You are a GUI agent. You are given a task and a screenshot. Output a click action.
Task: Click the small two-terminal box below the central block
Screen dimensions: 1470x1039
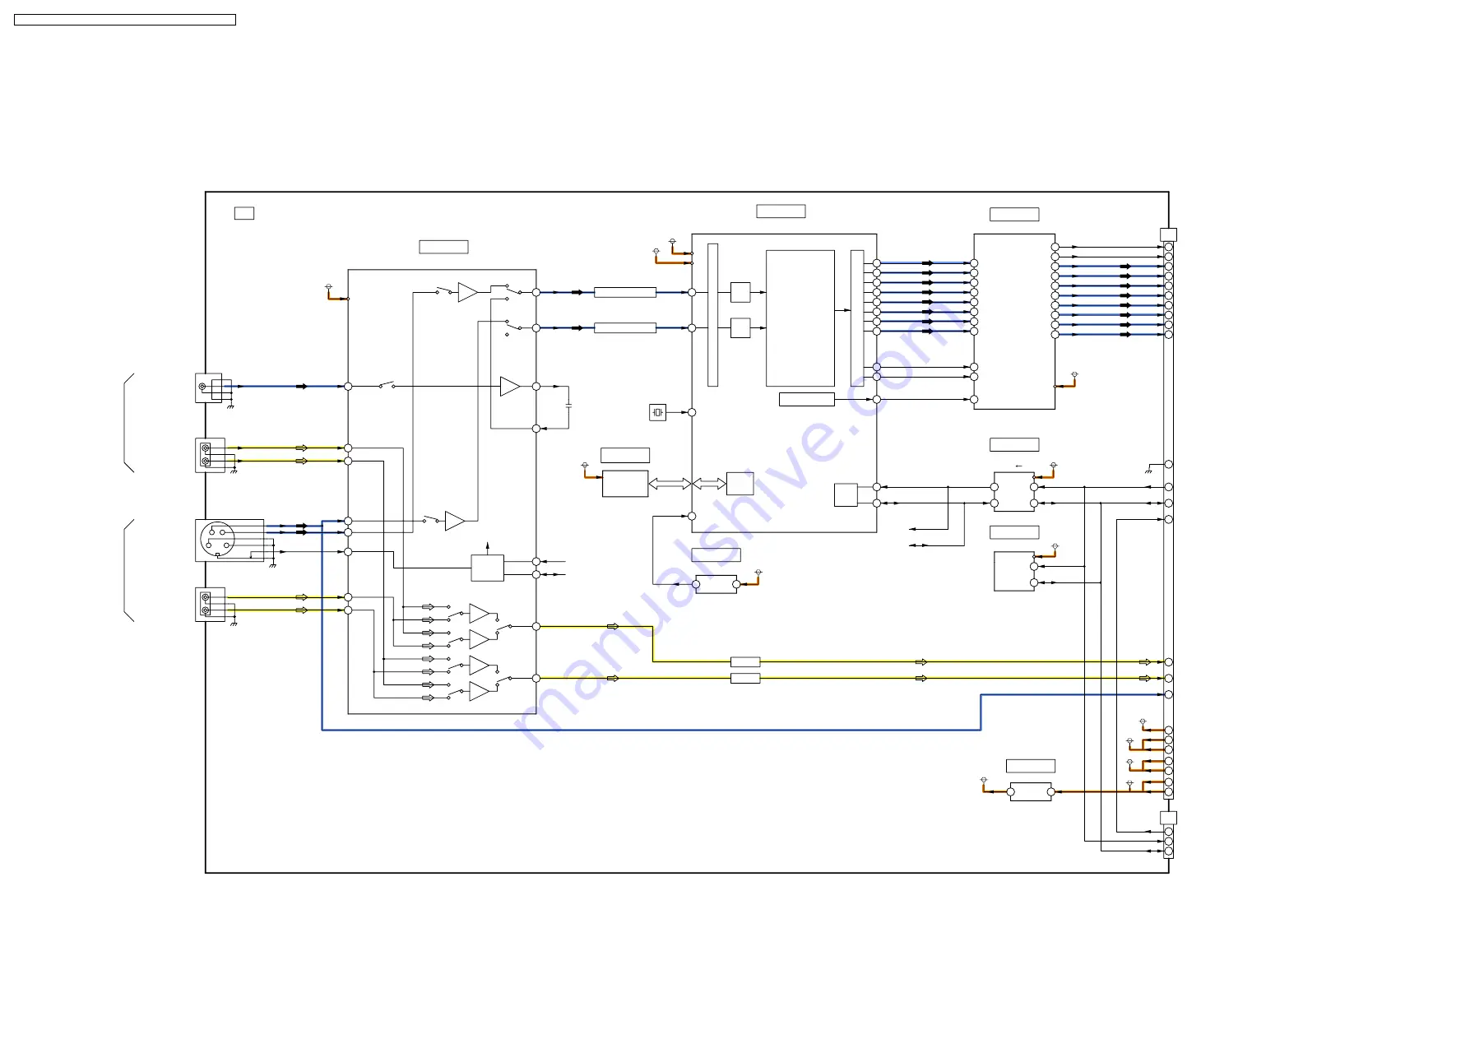tap(716, 584)
